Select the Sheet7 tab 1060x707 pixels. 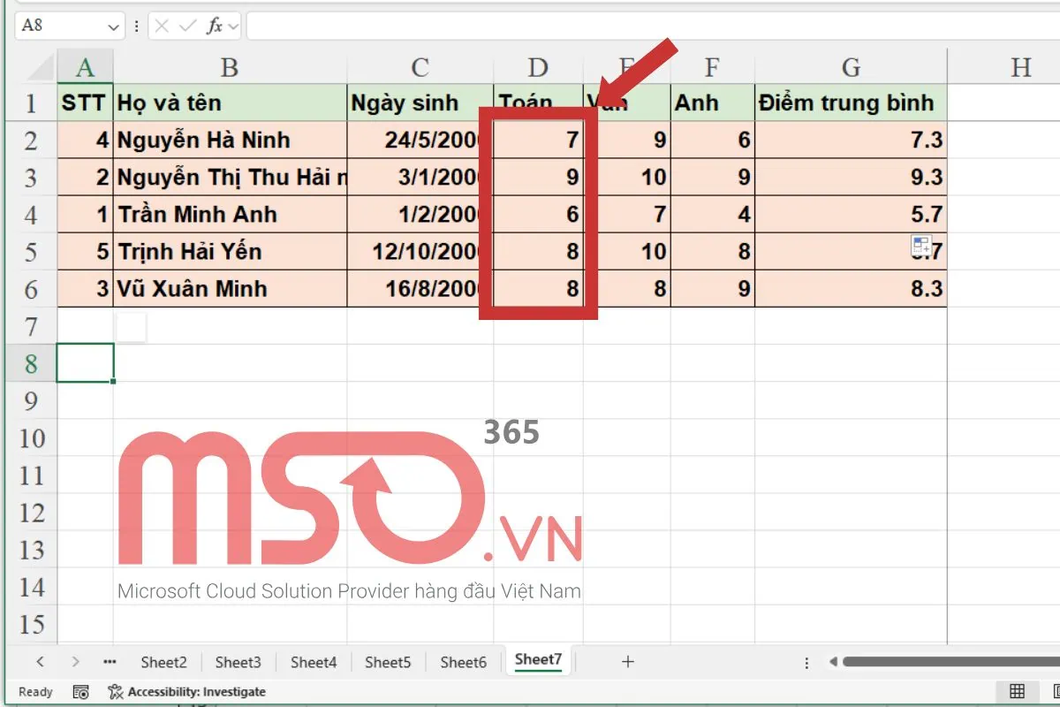point(538,659)
